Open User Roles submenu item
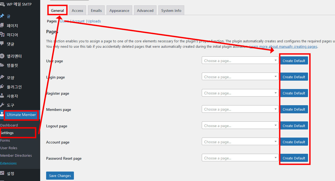This screenshot has width=335, height=181. coord(9,148)
